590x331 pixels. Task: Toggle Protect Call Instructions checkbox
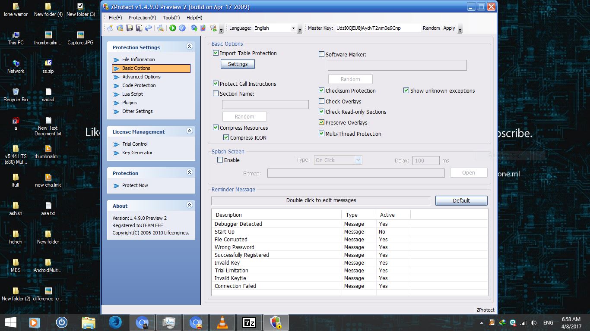click(x=216, y=84)
